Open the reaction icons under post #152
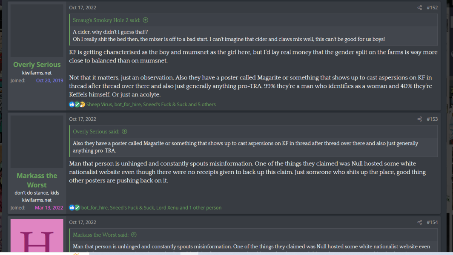 (x=77, y=105)
